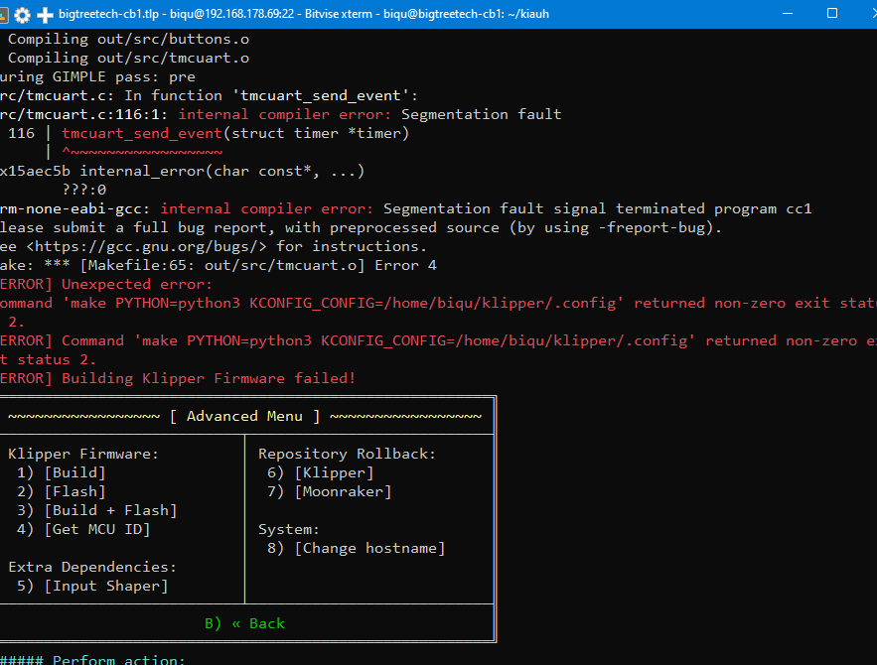
Task: Click the gcc.gnu.org/bugs URL
Action: pos(147,246)
